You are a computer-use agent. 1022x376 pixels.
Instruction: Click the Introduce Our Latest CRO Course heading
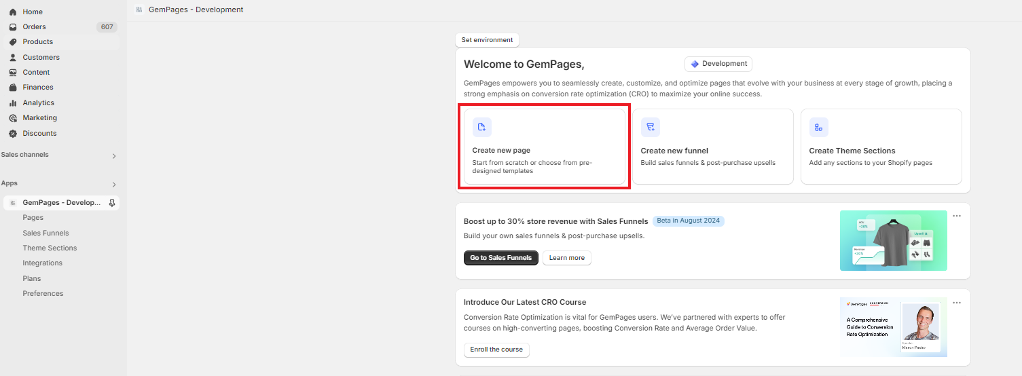pyautogui.click(x=525, y=303)
